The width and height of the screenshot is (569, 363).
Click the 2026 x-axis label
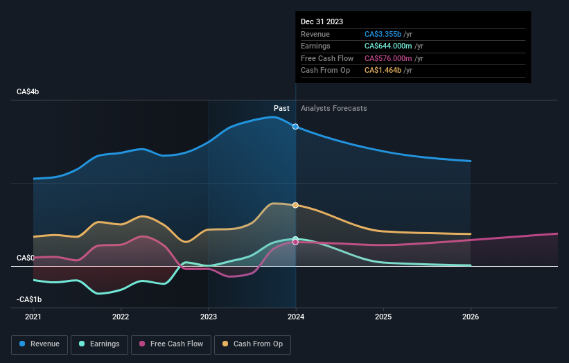471,317
